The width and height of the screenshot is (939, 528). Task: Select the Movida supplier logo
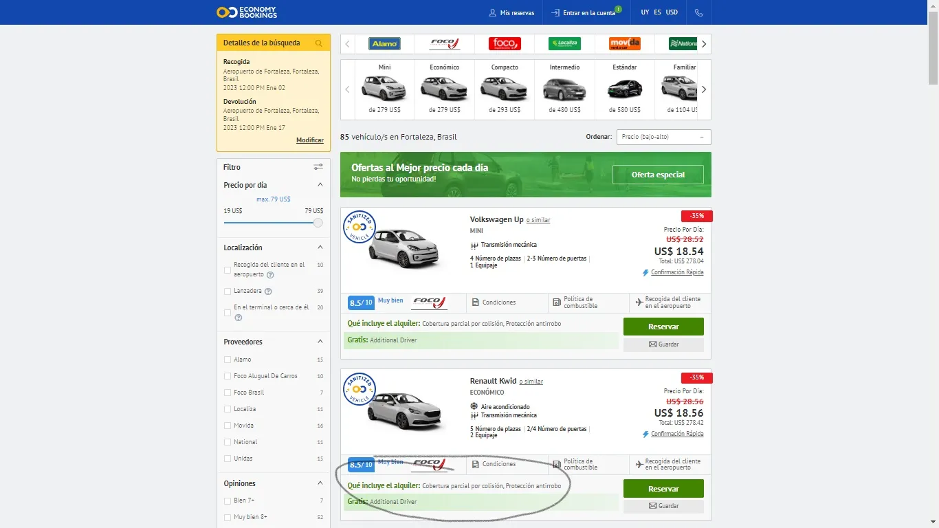625,44
